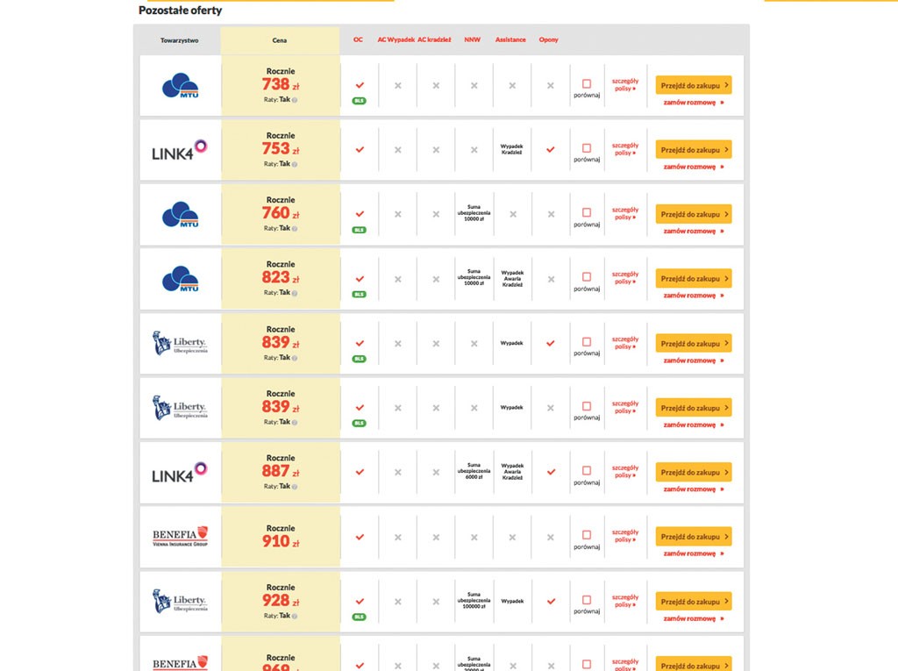The width and height of the screenshot is (898, 671).
Task: Click the Raty info icon in the 753 zł offer
Action: pos(295,164)
